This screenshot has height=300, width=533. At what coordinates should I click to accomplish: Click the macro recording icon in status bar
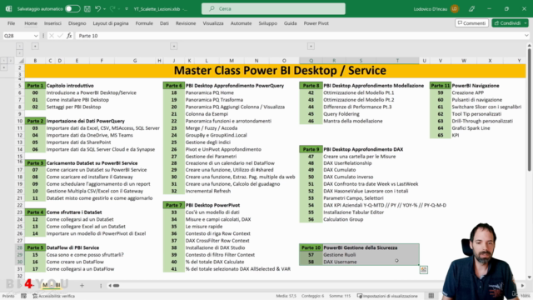(23, 296)
